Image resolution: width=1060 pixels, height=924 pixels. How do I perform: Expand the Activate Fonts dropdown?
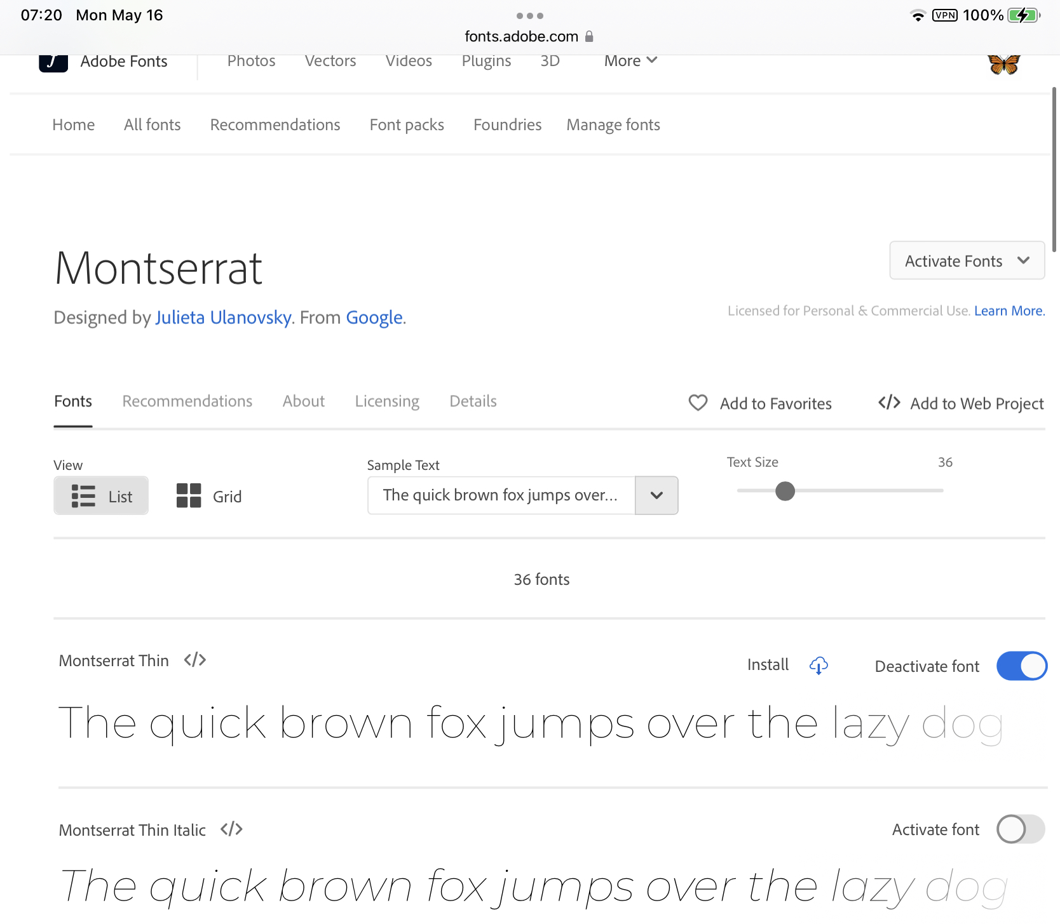tap(967, 260)
